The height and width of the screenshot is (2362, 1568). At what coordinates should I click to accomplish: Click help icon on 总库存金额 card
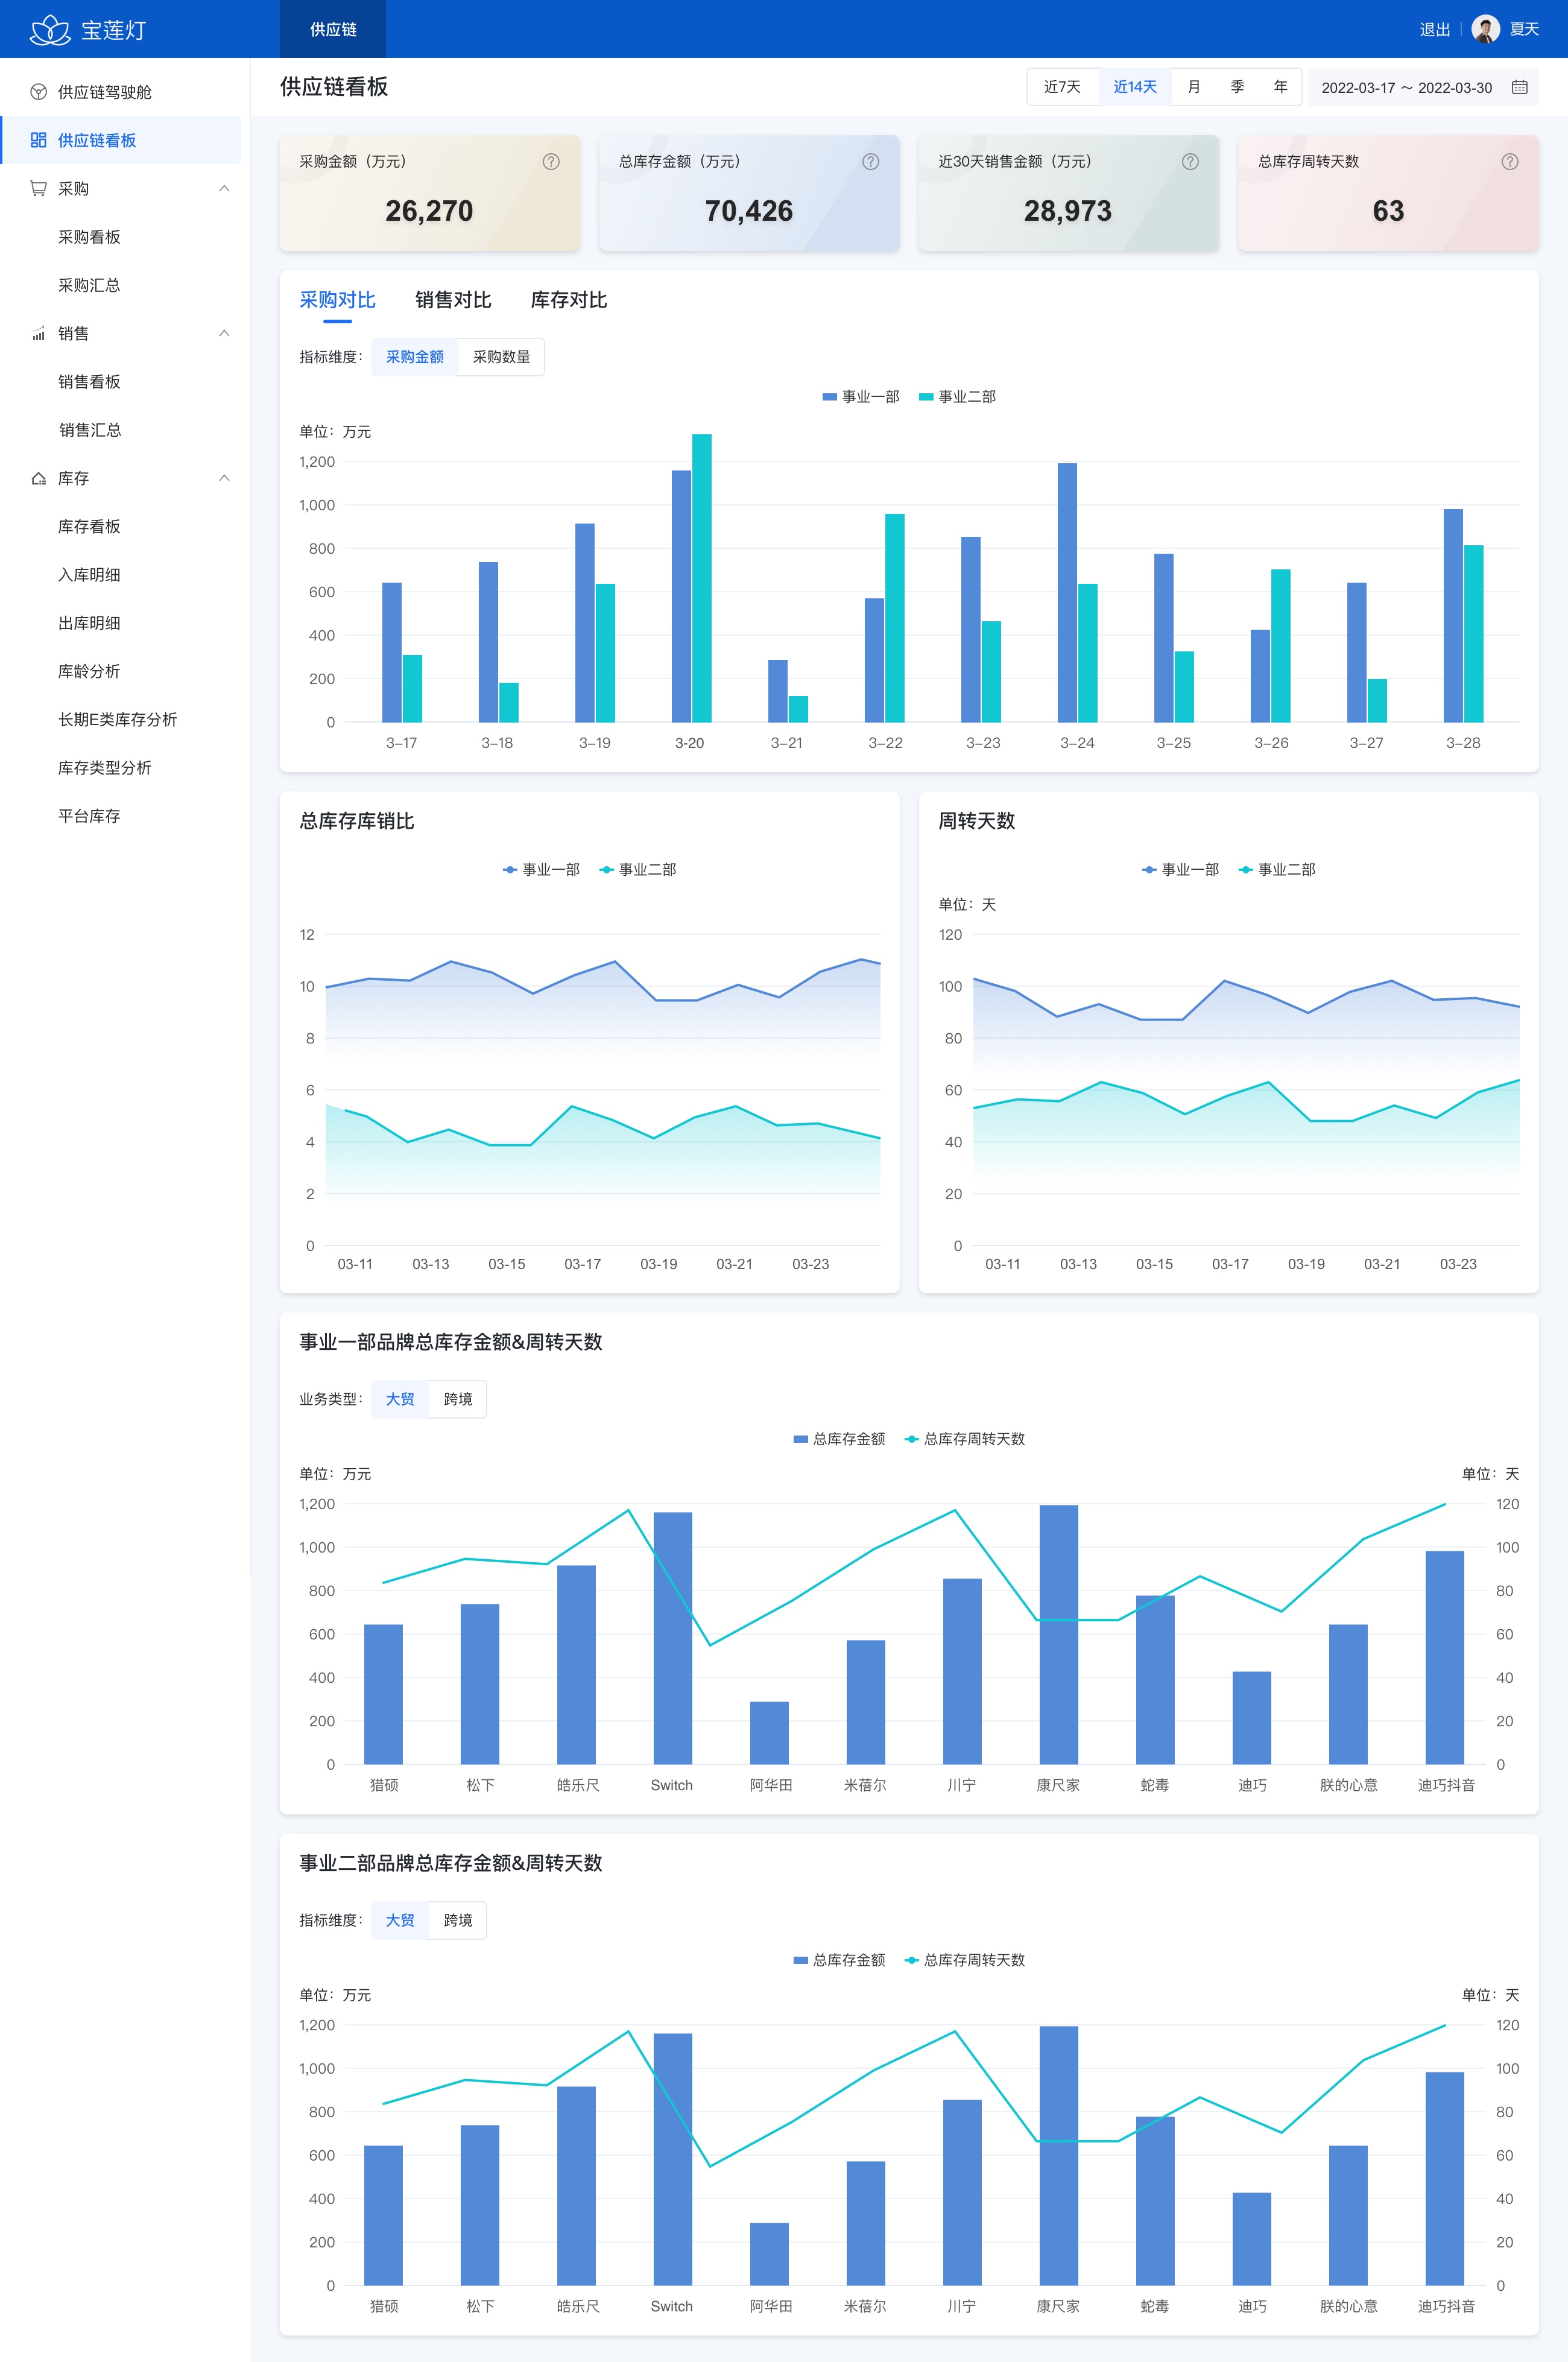[x=871, y=161]
